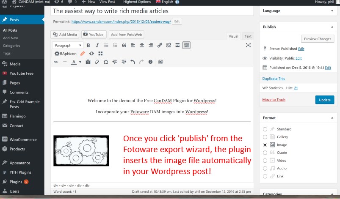Undo the last edit
Viewport: 340px width, 199px height.
coord(133,62)
